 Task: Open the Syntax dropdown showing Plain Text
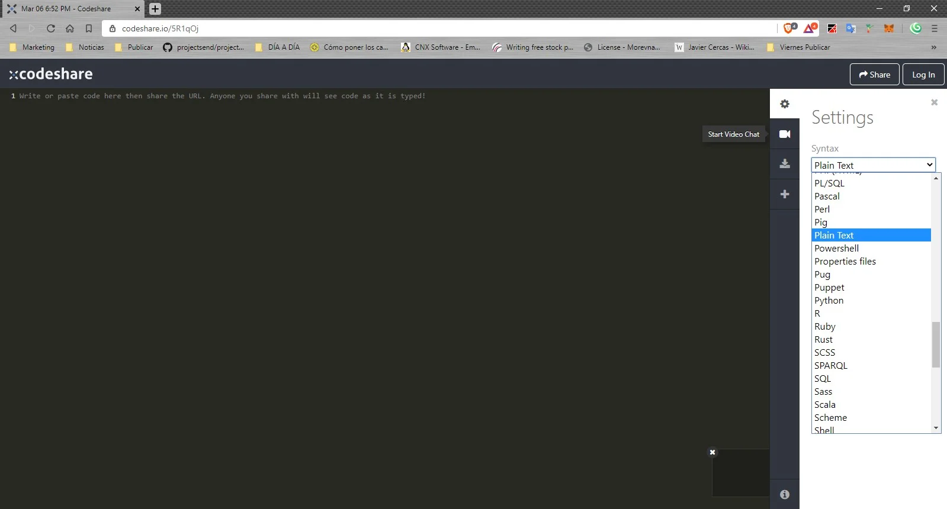coord(873,165)
